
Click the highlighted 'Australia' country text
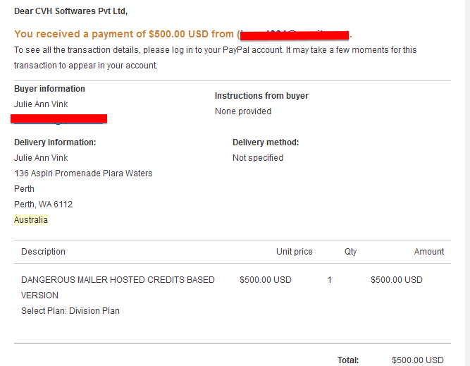point(31,220)
